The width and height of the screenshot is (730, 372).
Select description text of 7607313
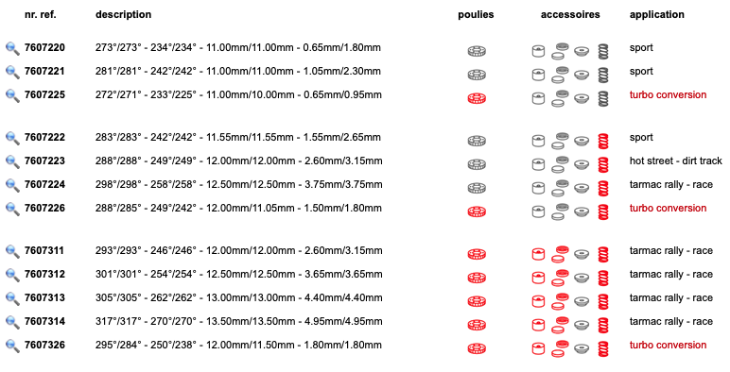[239, 297]
